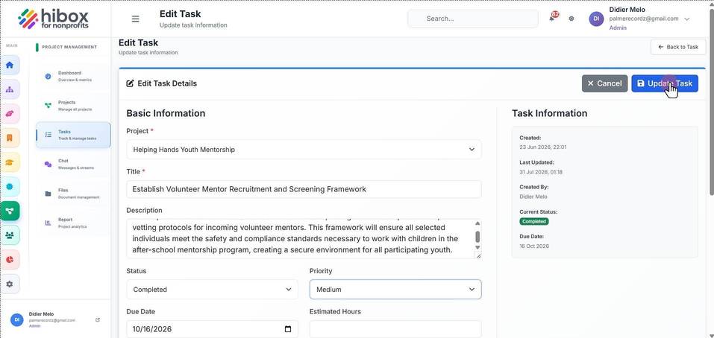Click in the Search box

click(473, 19)
